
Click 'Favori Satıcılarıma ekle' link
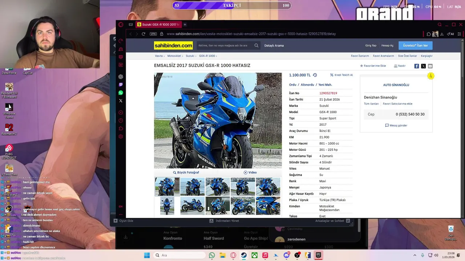click(397, 104)
